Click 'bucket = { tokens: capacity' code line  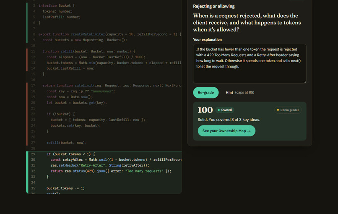pos(98,120)
